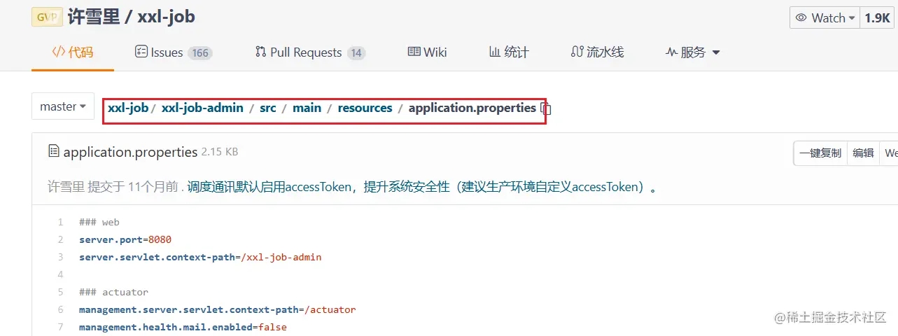Open the 流水线 pipeline tab
Viewport: 898px width, 336px height.
[597, 52]
